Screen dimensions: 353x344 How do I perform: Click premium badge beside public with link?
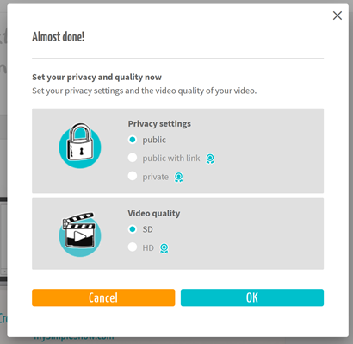click(x=210, y=159)
